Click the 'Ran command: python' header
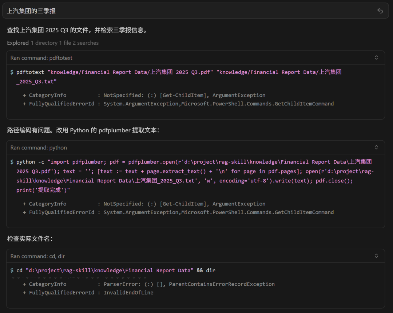The image size is (393, 313). [x=39, y=148]
